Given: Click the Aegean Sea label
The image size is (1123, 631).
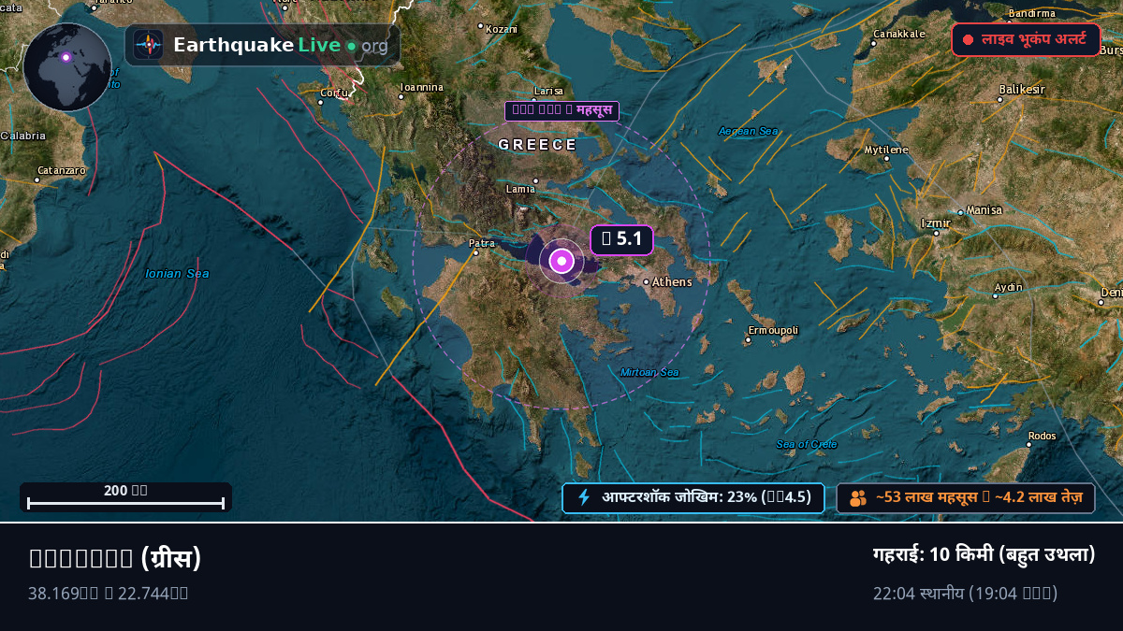Looking at the screenshot, I should [x=749, y=131].
